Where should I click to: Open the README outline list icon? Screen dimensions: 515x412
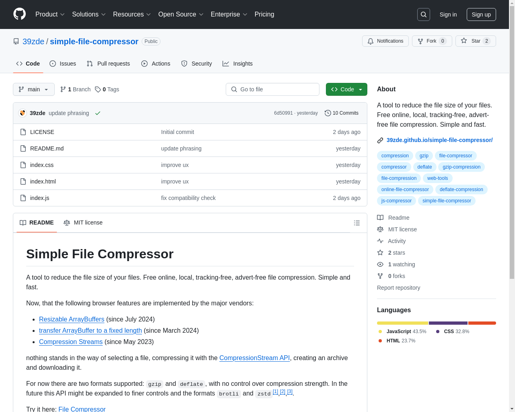click(356, 223)
